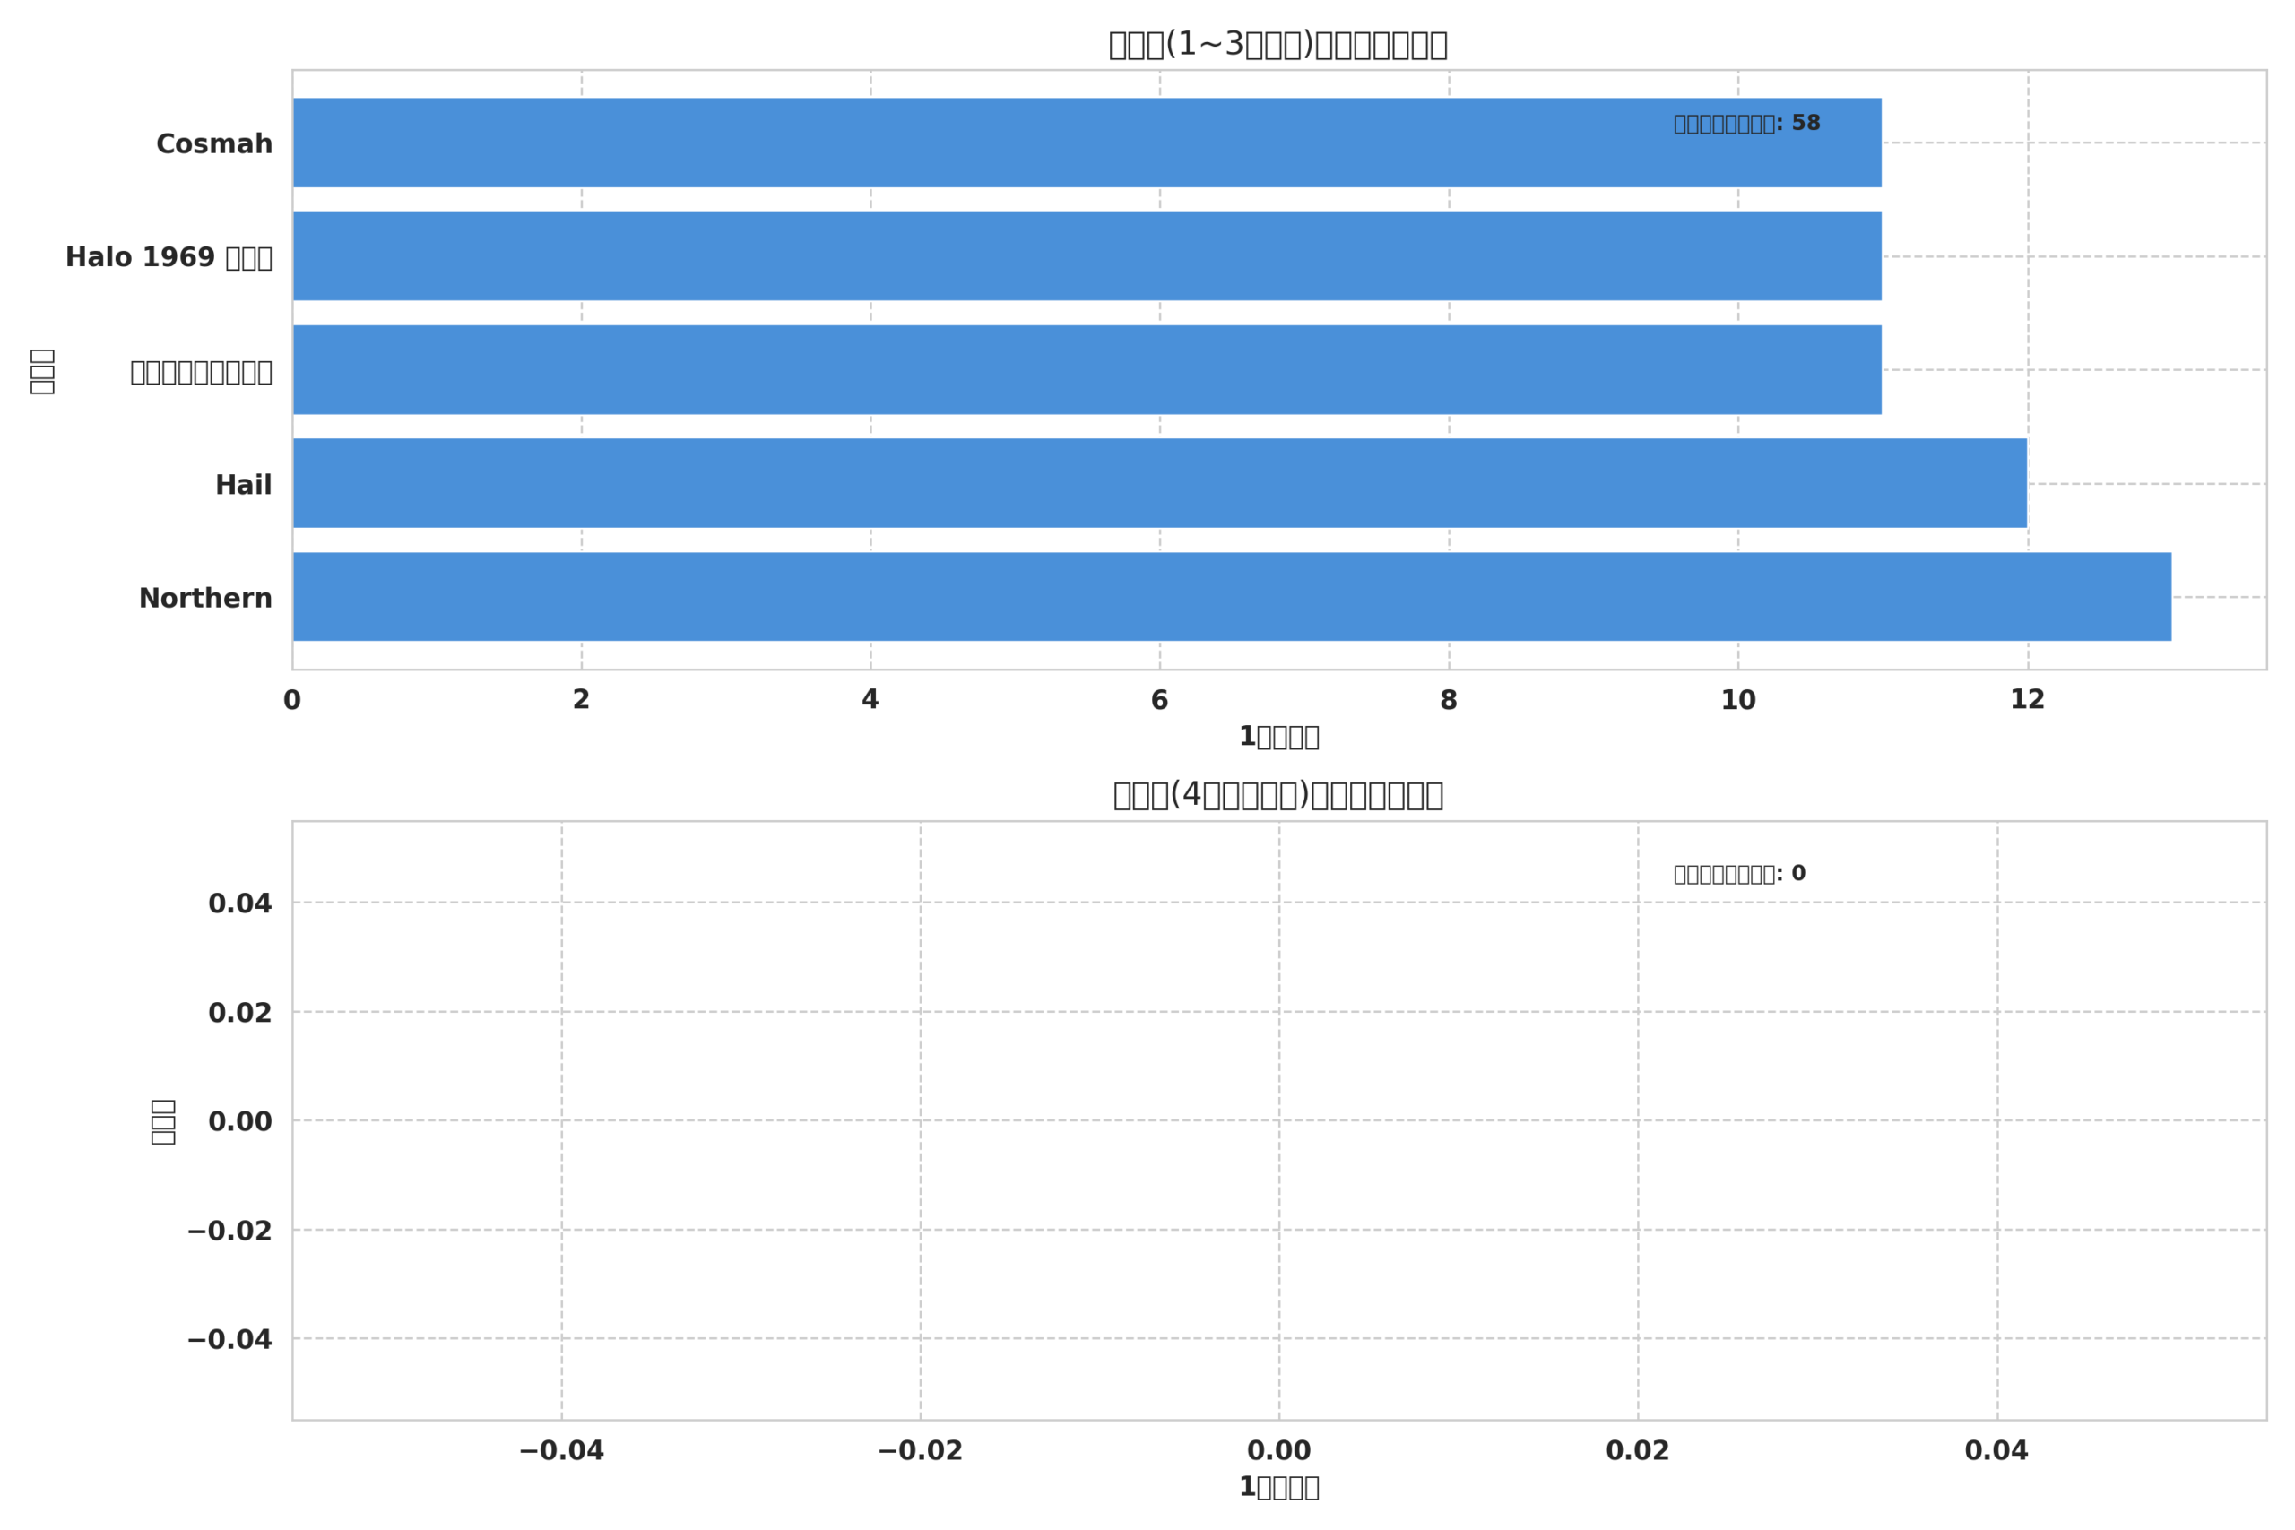Click "0.00" on the bottom chart y-axis

click(x=240, y=1122)
